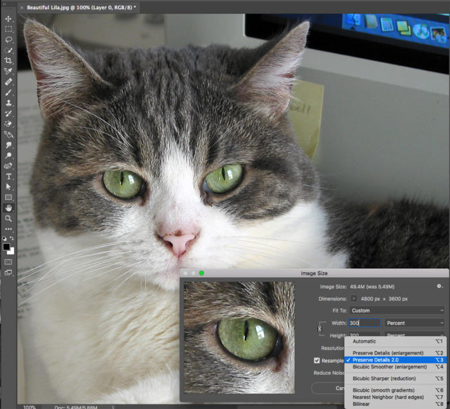The image size is (450, 409).
Task: Expand the status bar document info arrow
Action: (x=113, y=406)
